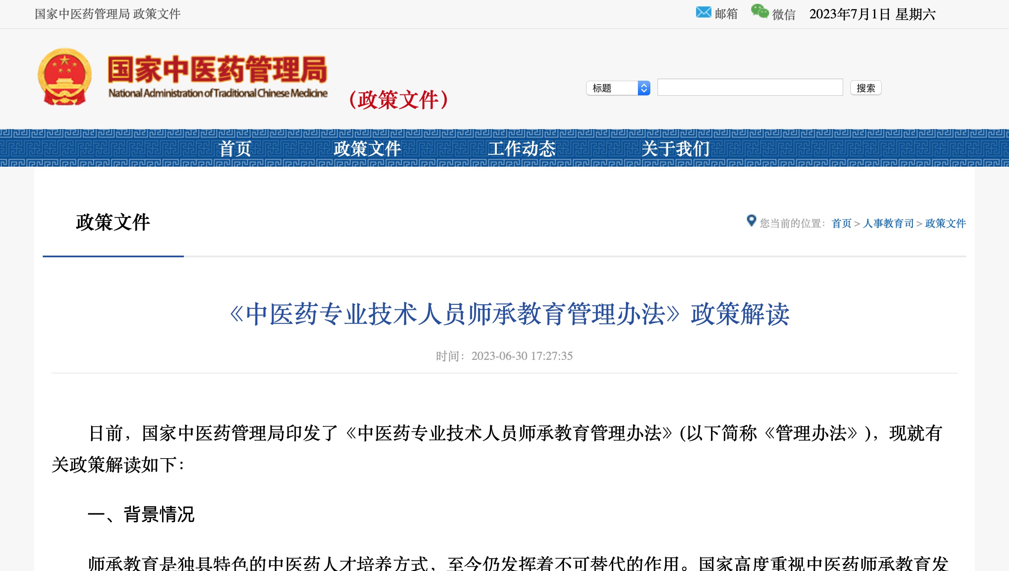1009x571 pixels.
Task: Click the date 2023年7月1日 星期六
Action: (872, 14)
